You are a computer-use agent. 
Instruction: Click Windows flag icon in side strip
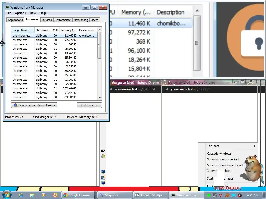103,156
